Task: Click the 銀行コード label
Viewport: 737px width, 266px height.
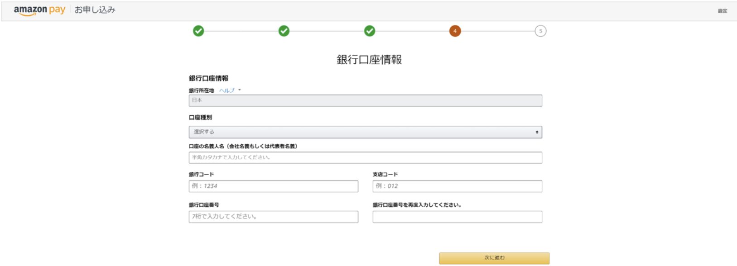Action: tap(202, 175)
